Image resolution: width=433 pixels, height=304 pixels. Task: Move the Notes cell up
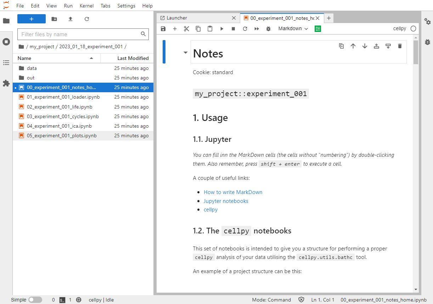[x=353, y=46]
